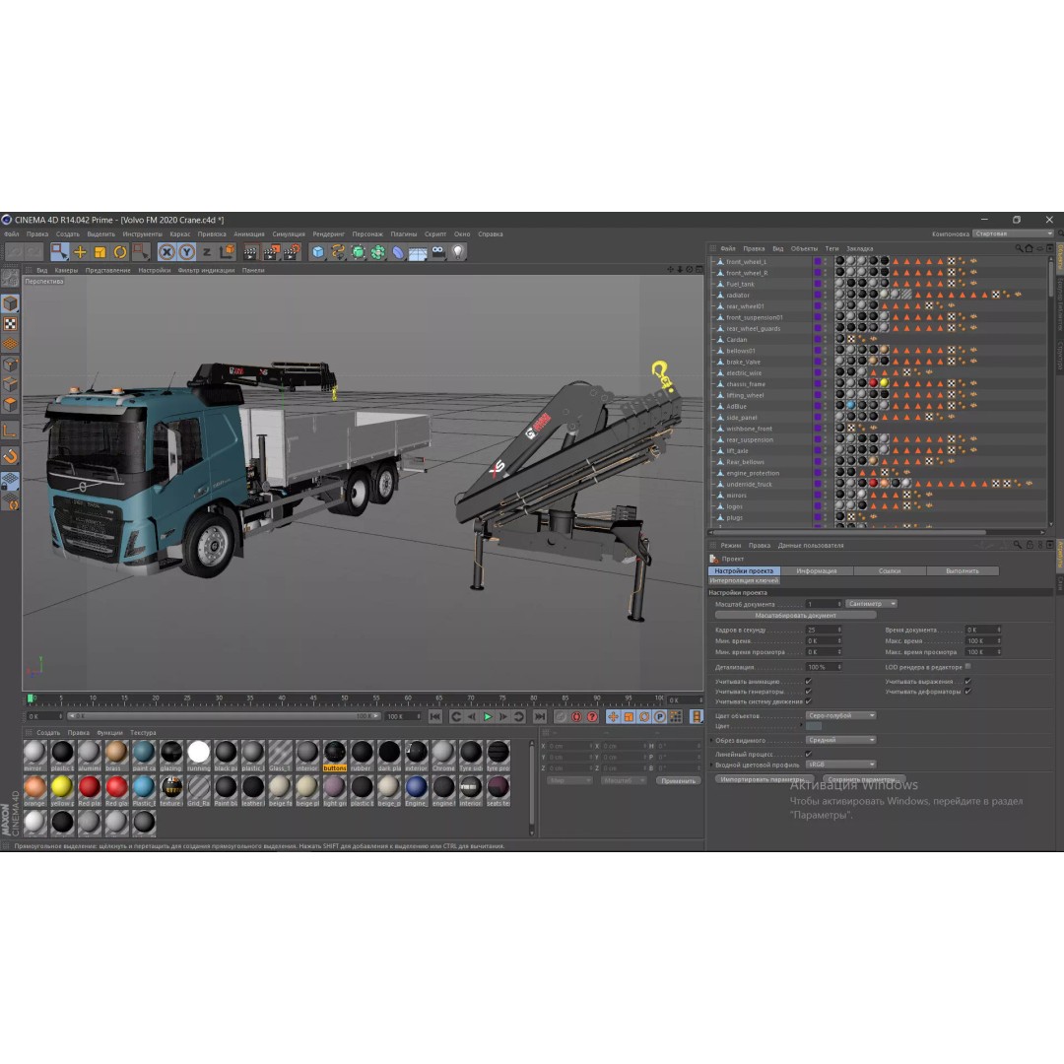Screen dimensions: 1064x1064
Task: Click the Record keyframe red button
Action: point(562,716)
